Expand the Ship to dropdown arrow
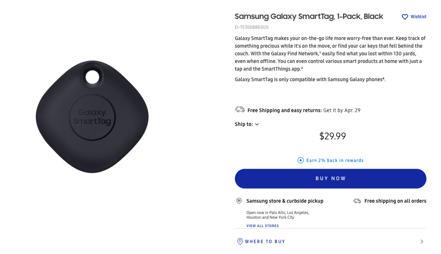This screenshot has height=254, width=441. coord(257,125)
